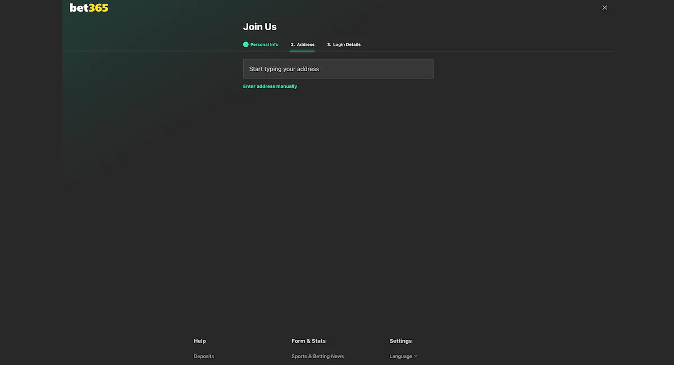Click the Form & Stats footer heading
The image size is (674, 365).
(308, 341)
